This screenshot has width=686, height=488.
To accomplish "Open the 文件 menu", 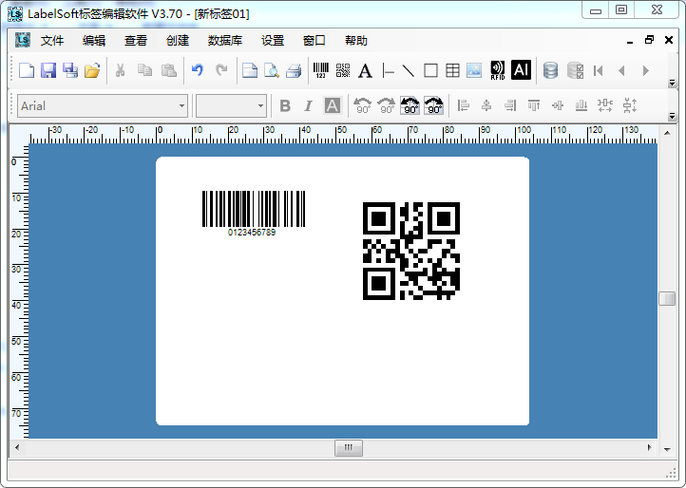I will coord(52,41).
